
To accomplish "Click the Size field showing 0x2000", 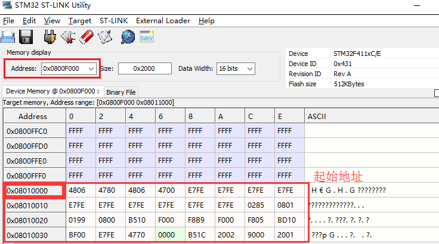I will click(x=145, y=69).
